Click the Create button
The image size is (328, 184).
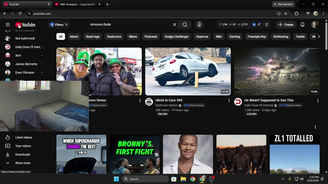(x=286, y=25)
